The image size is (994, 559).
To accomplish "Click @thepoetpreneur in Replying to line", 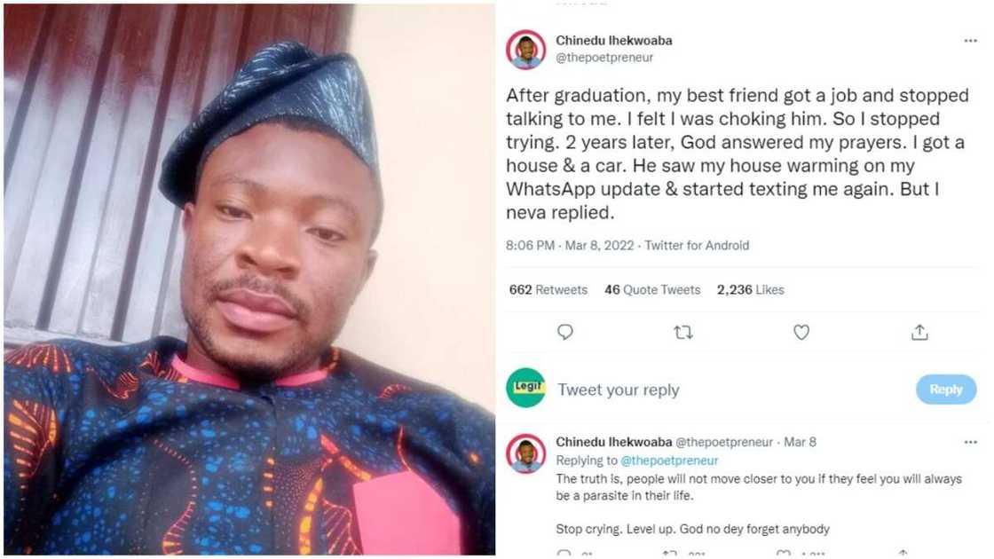I will click(669, 461).
